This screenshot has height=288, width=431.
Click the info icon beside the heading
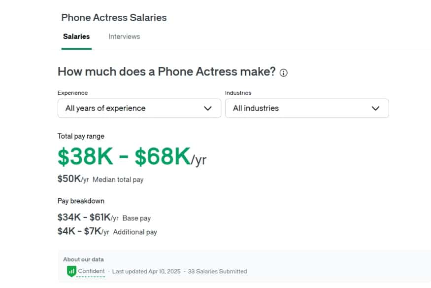[283, 72]
